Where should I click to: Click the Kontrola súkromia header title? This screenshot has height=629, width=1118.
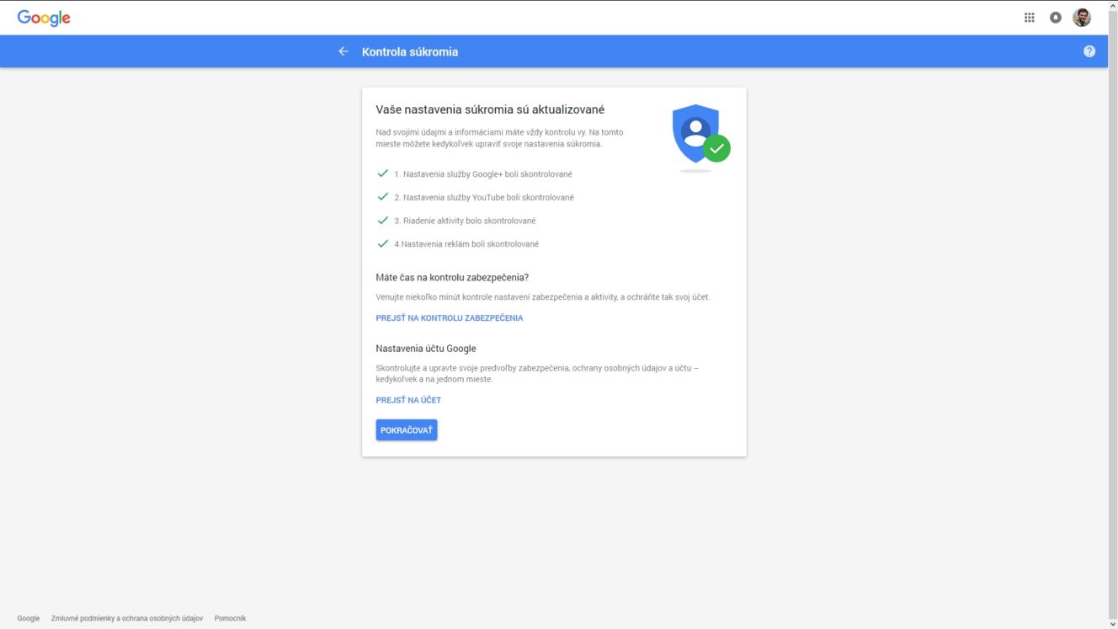point(410,51)
